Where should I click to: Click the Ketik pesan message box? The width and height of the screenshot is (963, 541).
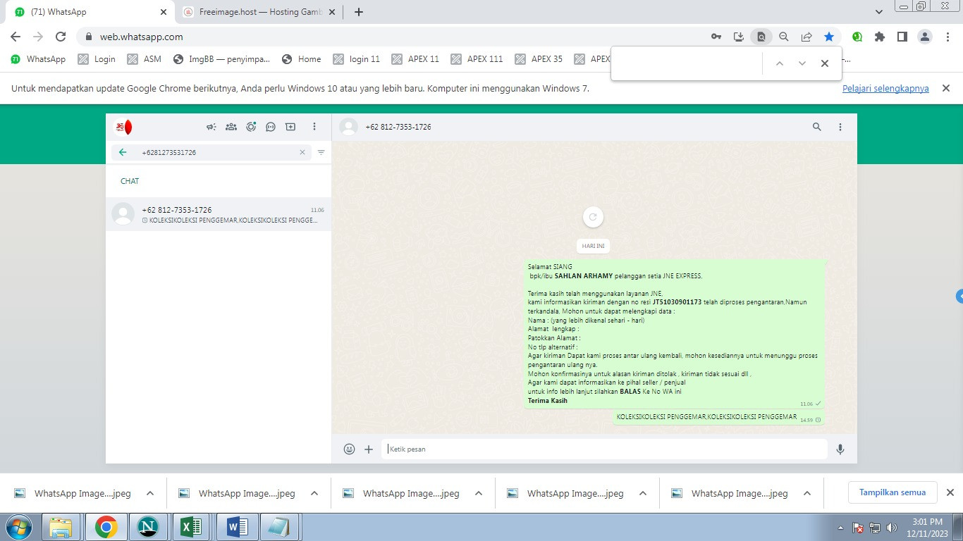click(604, 449)
